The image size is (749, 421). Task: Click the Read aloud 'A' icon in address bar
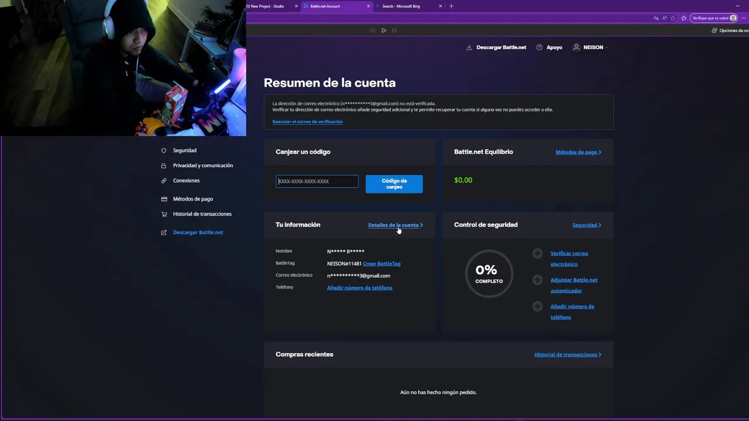pyautogui.click(x=665, y=18)
